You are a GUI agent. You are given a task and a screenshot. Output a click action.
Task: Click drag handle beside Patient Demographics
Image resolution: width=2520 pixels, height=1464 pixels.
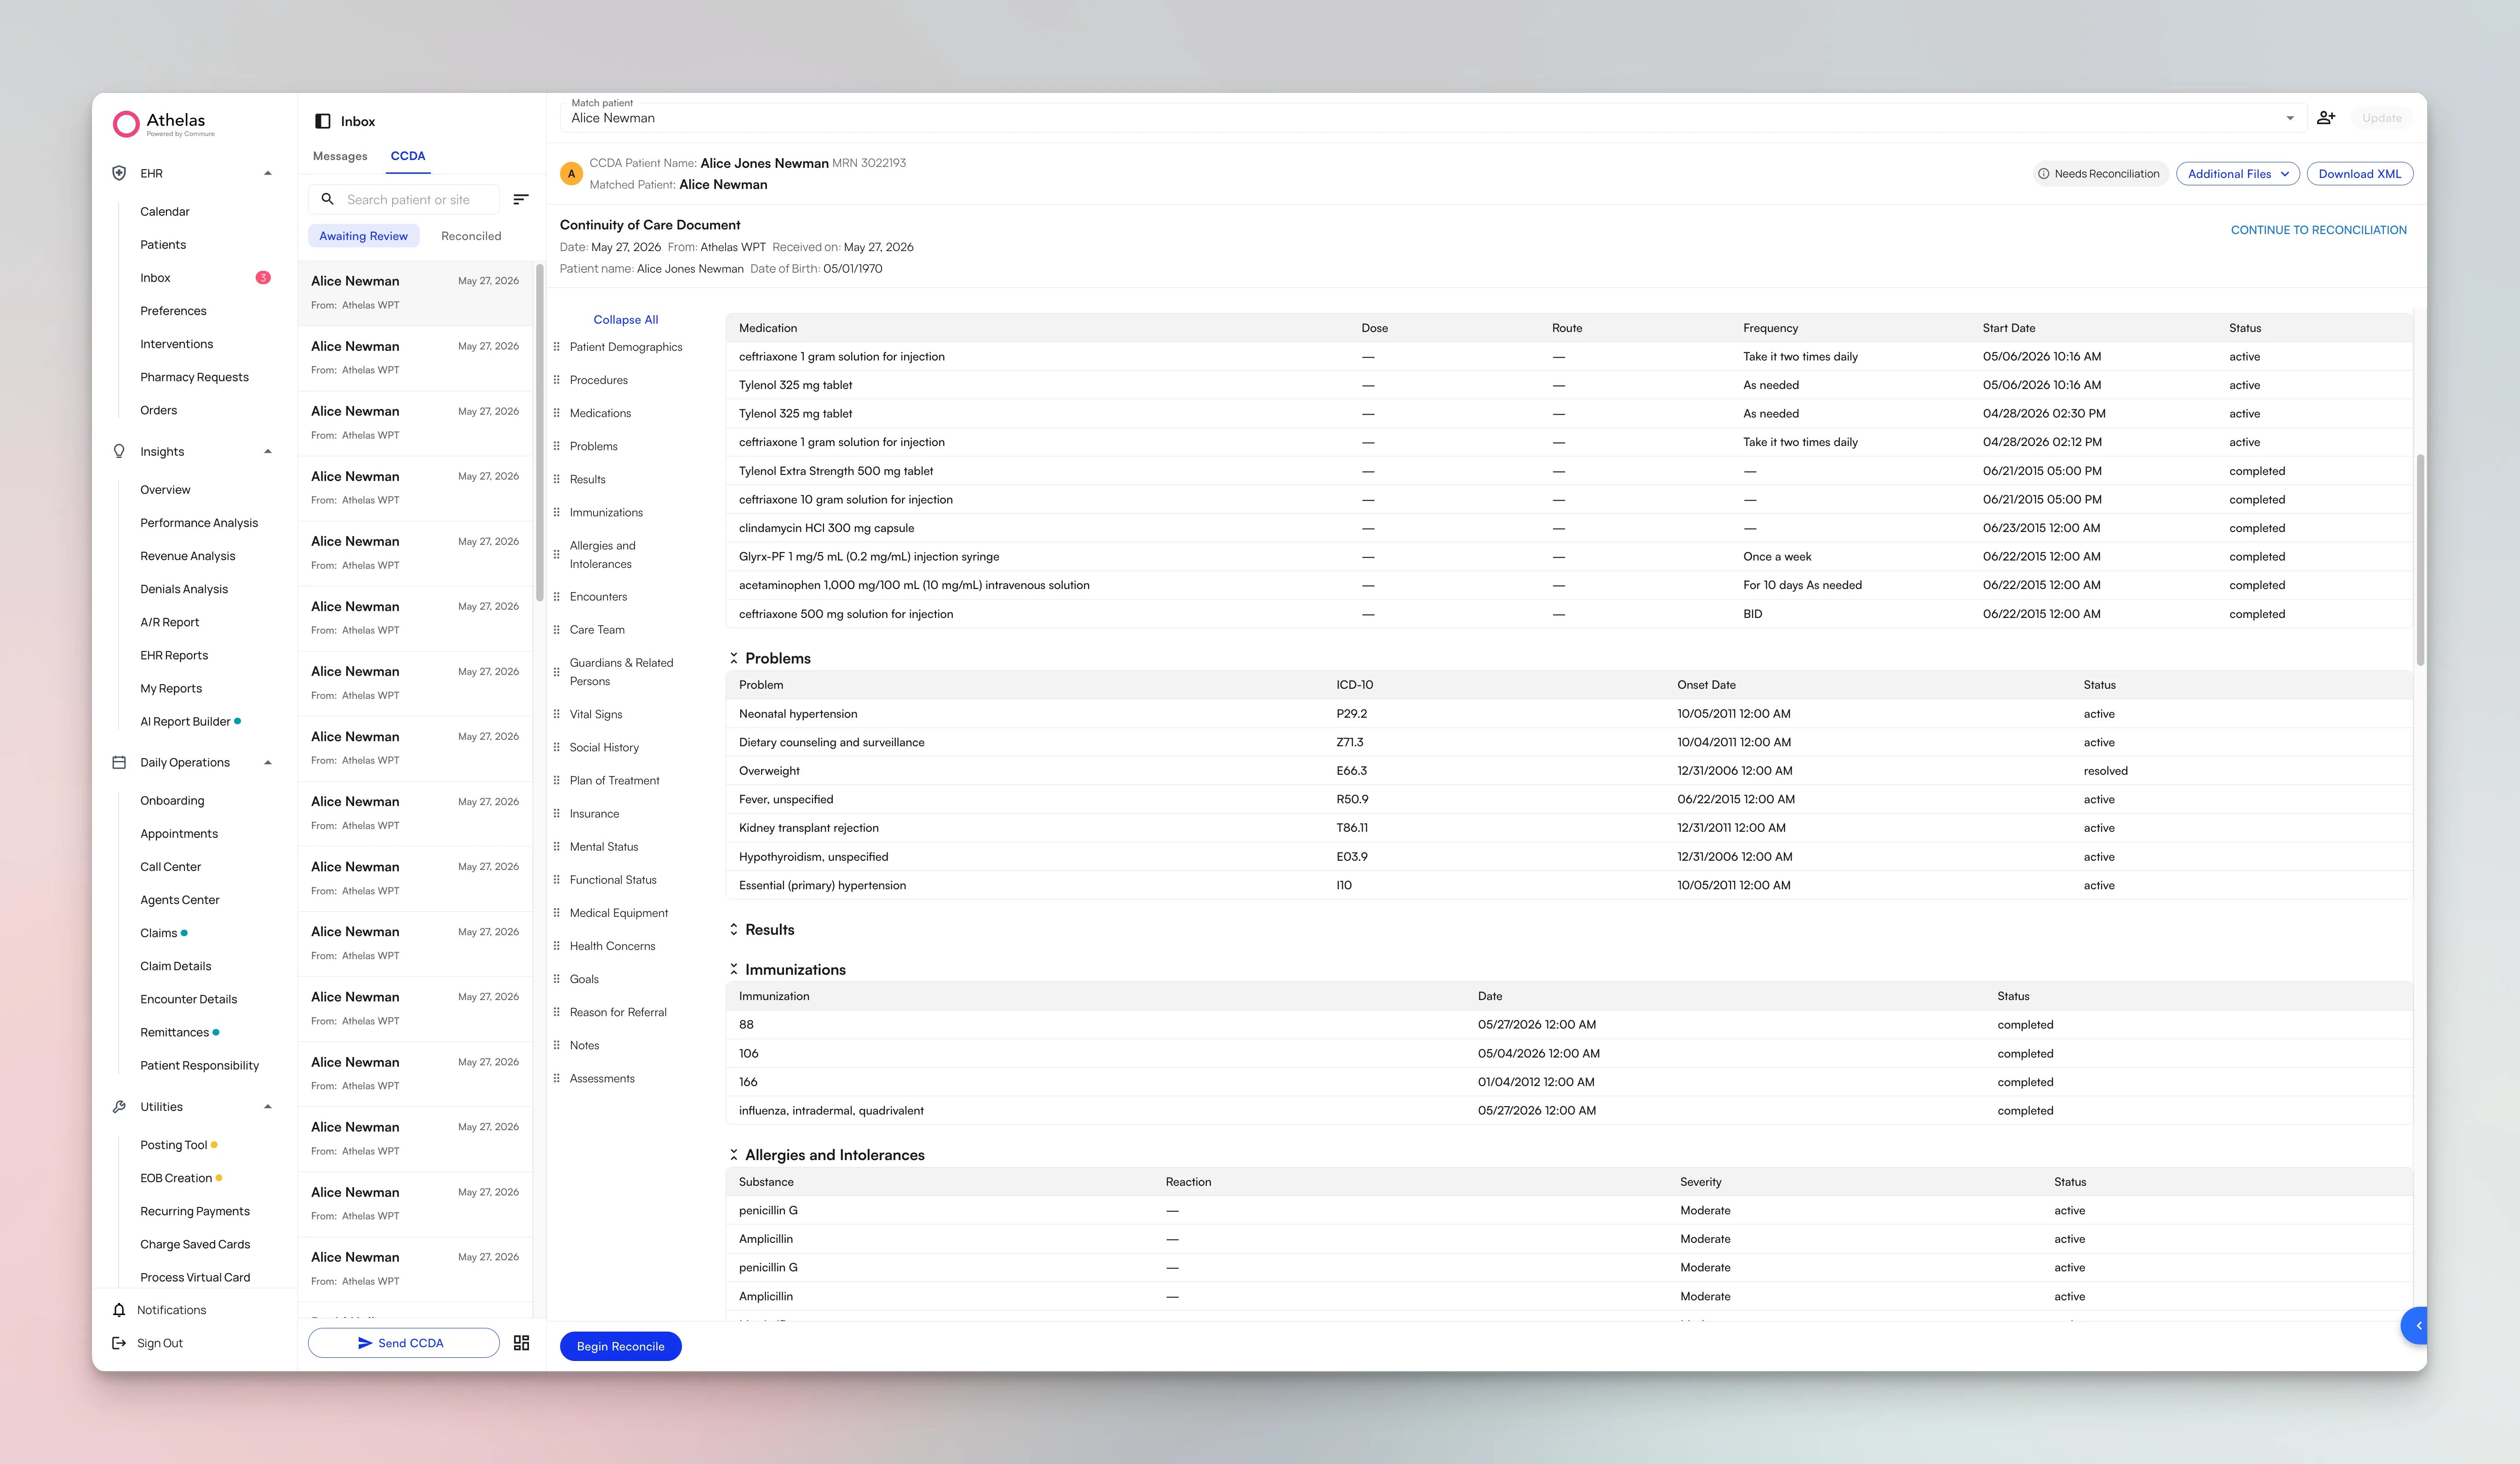557,347
